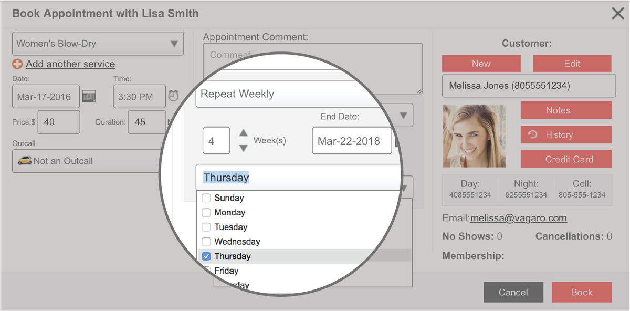
Task: Click the History button
Action: (x=565, y=135)
